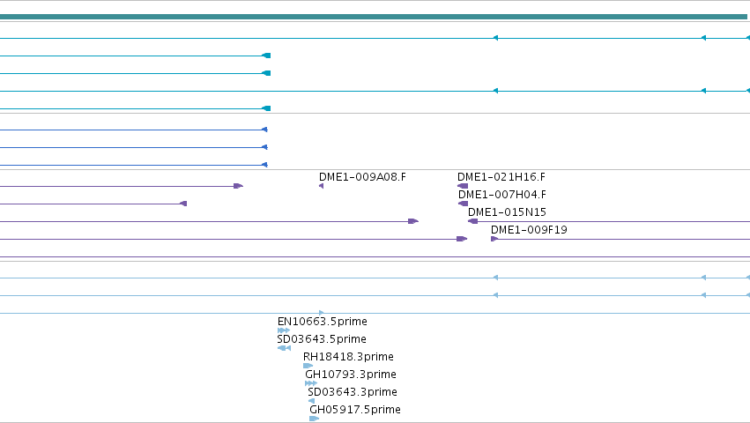Screen dimensions: 750x423
Task: Open the SD03643.5prime EST label
Action: (x=322, y=339)
